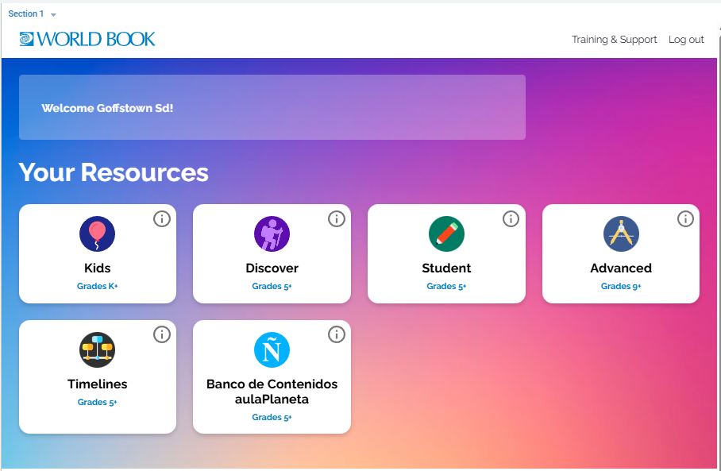Click the World Book logo

pos(87,39)
